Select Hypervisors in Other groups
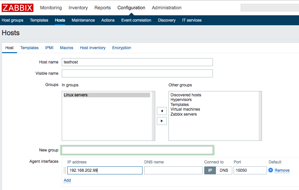The height and width of the screenshot is (190, 299). (181, 100)
